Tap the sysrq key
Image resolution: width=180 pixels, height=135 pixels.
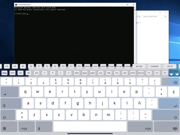[103, 66]
